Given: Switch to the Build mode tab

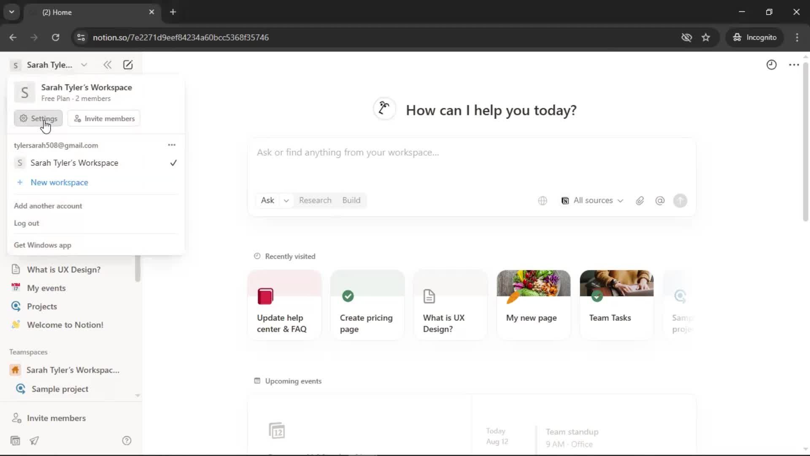Looking at the screenshot, I should click(351, 201).
